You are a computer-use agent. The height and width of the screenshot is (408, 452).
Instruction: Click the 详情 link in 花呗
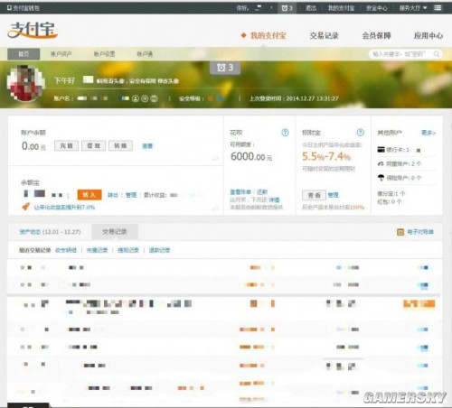274,199
